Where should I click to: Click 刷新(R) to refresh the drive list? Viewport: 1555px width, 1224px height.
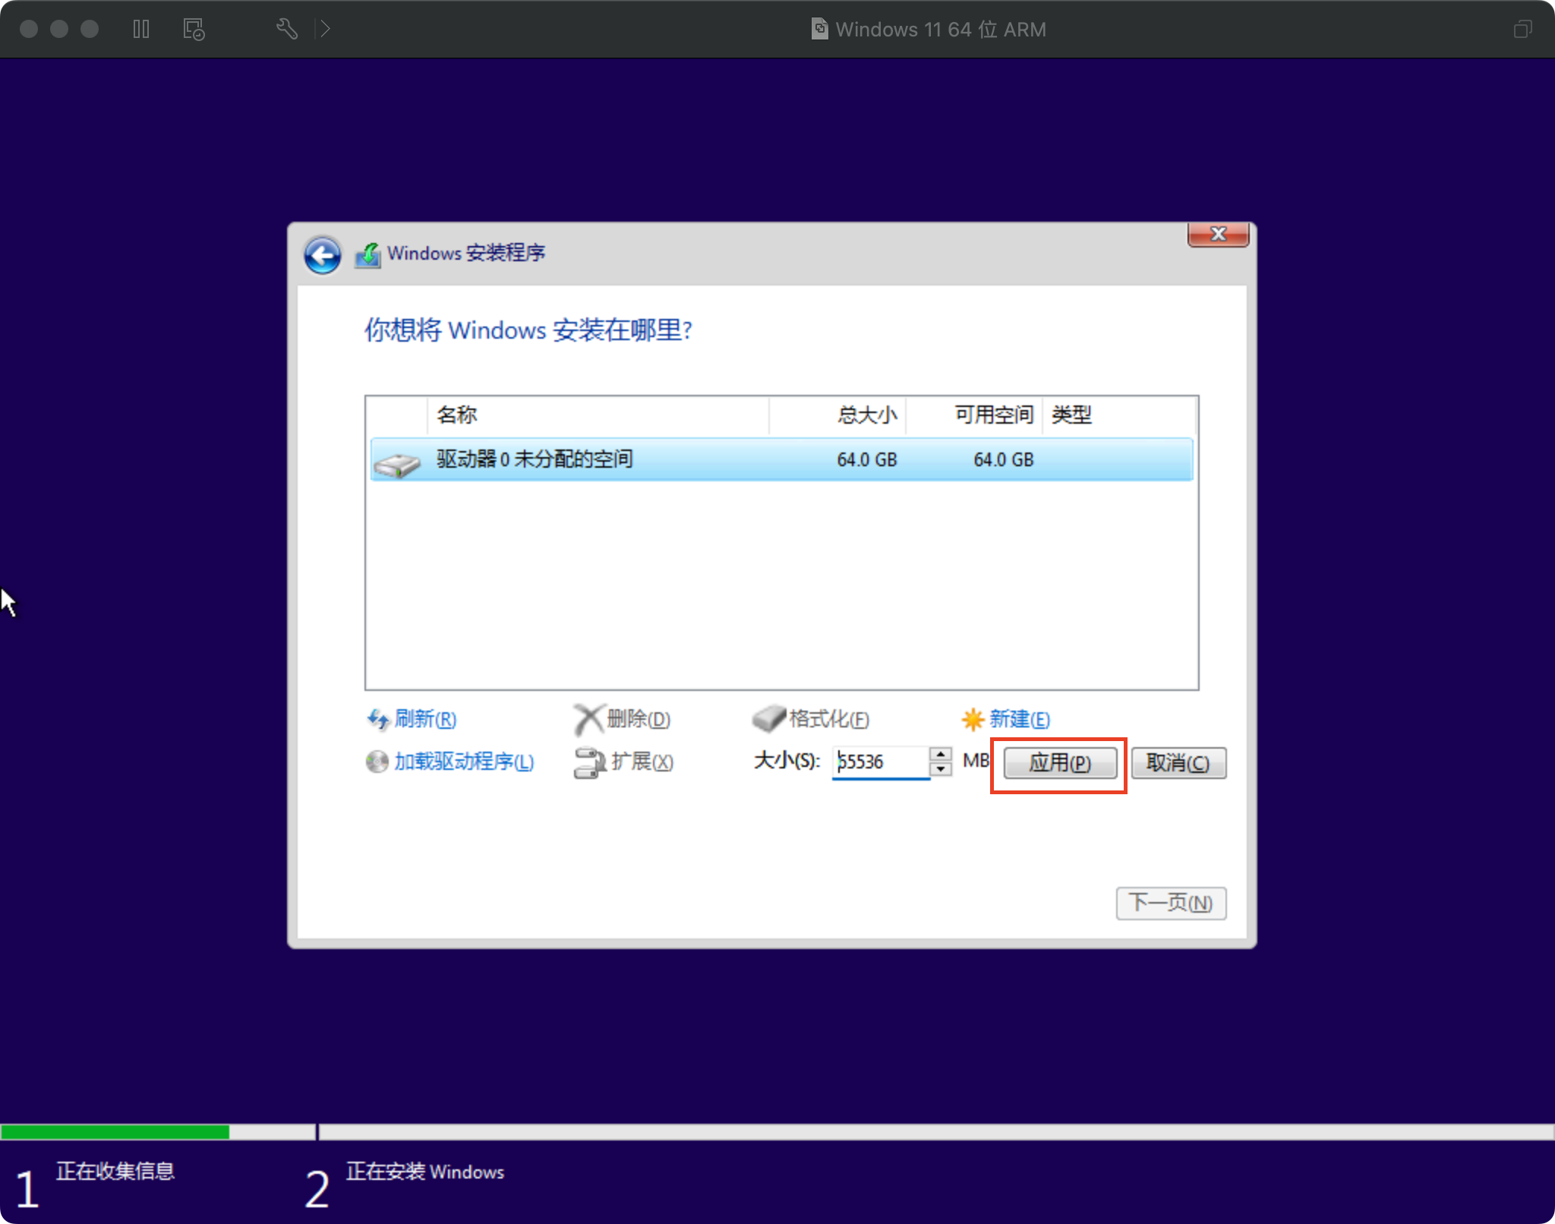425,718
